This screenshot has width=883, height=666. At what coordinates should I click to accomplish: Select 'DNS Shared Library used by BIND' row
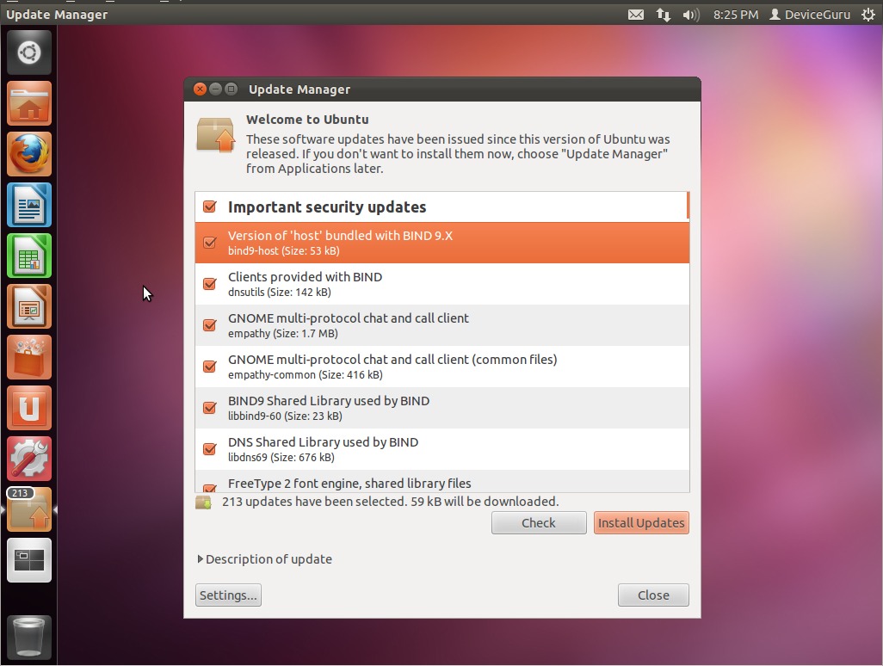[442, 448]
